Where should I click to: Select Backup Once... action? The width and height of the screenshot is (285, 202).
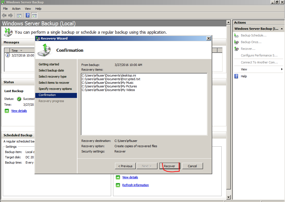[251, 42]
